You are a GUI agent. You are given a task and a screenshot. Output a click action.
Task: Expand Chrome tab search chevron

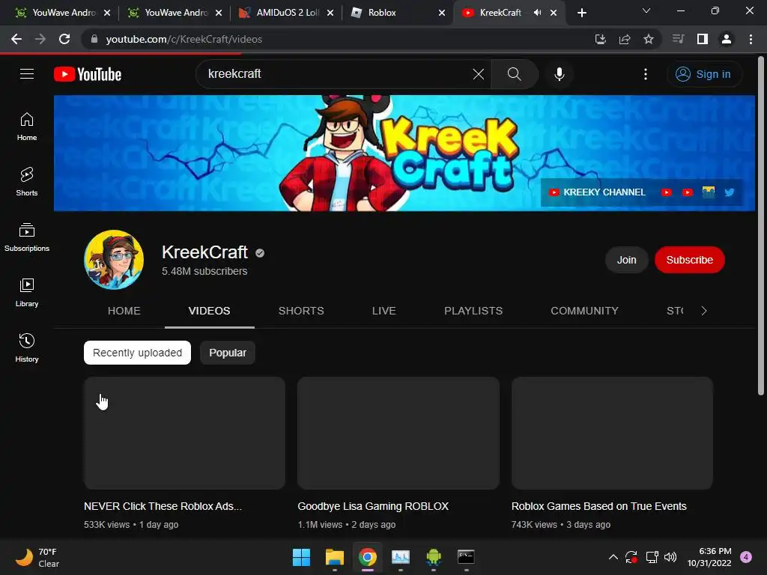click(x=646, y=10)
